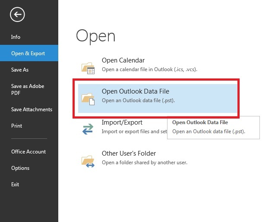
Task: Click description 'Open a calendar file in Outlook (.ics, .vcs).'
Action: [x=150, y=69]
